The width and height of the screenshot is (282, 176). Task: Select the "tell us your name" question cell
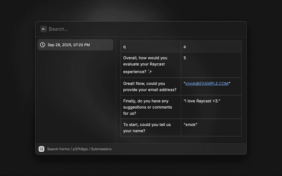150,128
